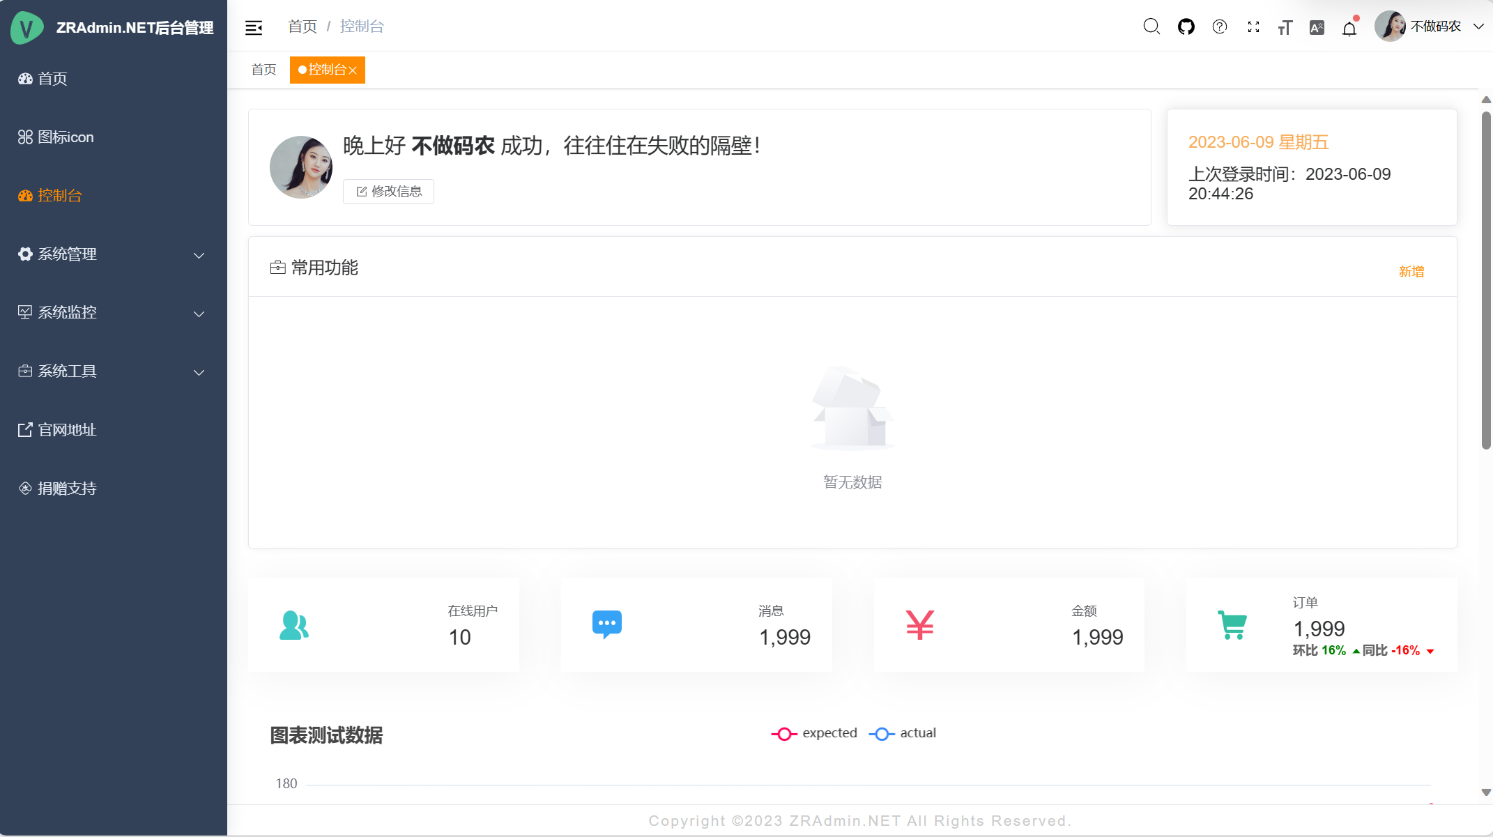1493x837 pixels.
Task: Open the GitHub repository icon
Action: click(1186, 26)
